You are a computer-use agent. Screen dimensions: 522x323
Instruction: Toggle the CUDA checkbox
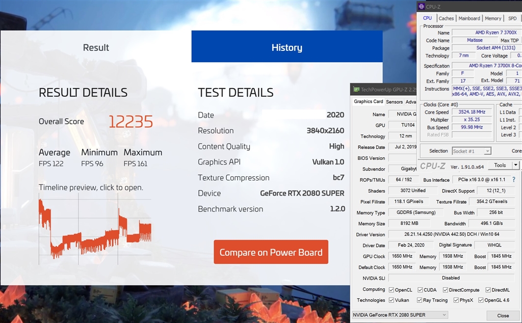pos(420,290)
